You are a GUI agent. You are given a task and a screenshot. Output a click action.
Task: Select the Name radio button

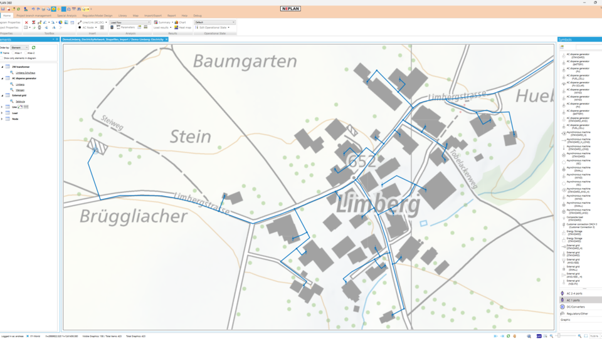tap(2, 53)
